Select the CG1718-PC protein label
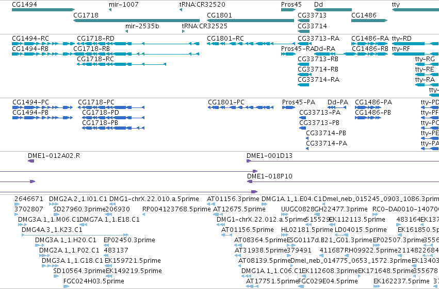The image size is (439, 289). pyautogui.click(x=96, y=102)
